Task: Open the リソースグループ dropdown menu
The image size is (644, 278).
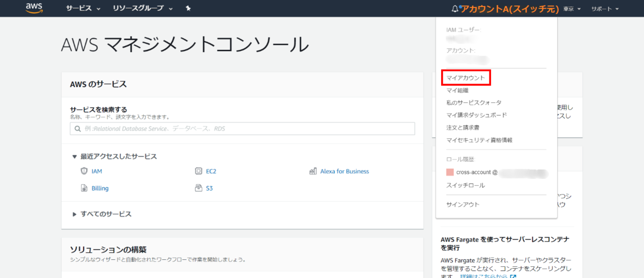Action: pyautogui.click(x=143, y=9)
